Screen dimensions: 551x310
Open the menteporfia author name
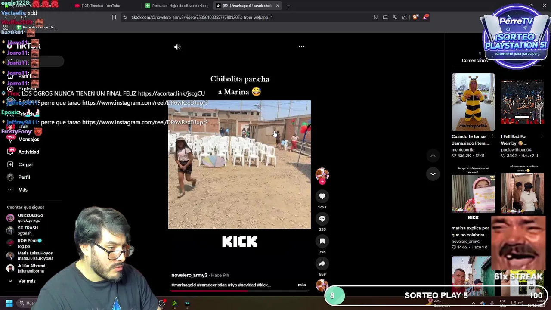pos(463,150)
